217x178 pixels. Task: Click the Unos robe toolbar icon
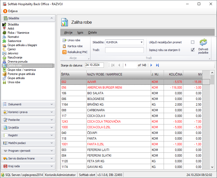point(64,40)
